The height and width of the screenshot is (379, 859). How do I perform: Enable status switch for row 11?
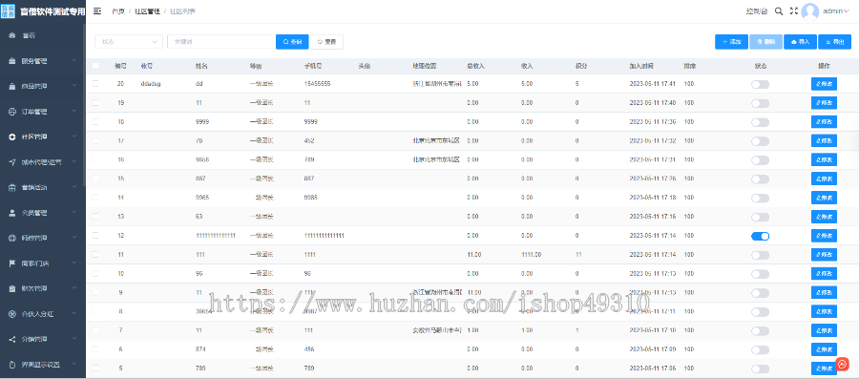761,255
